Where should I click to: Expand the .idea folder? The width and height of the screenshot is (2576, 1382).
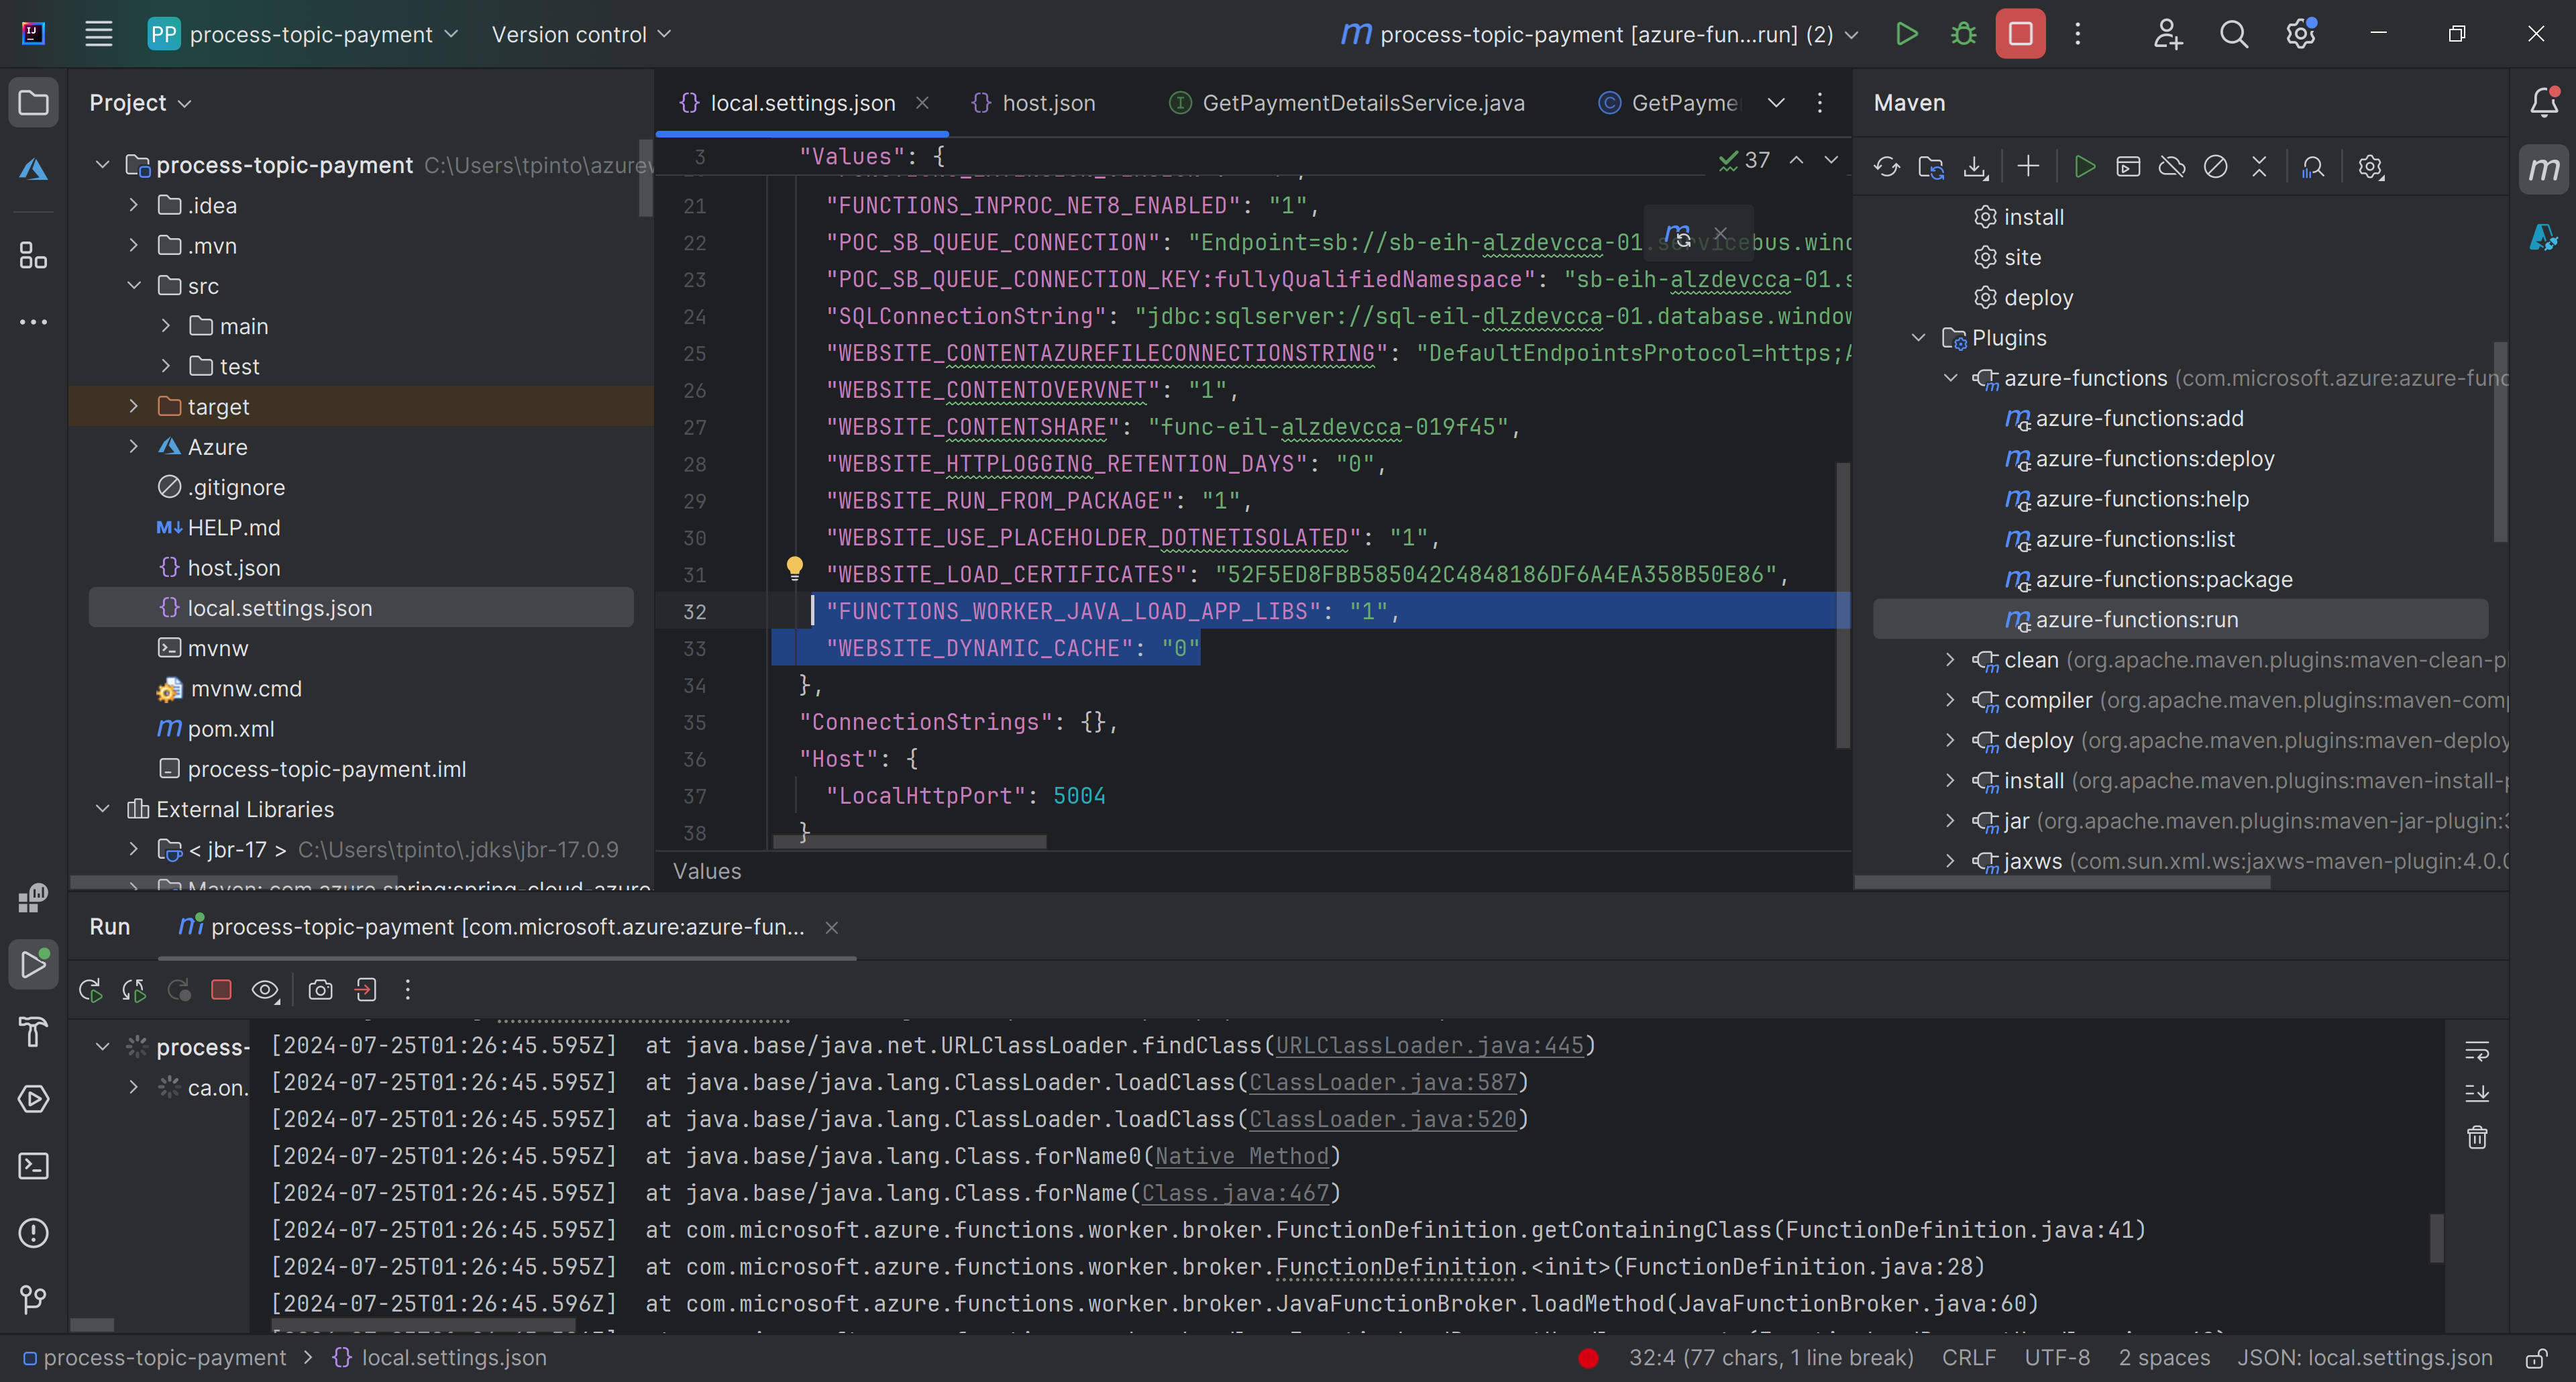click(x=133, y=205)
